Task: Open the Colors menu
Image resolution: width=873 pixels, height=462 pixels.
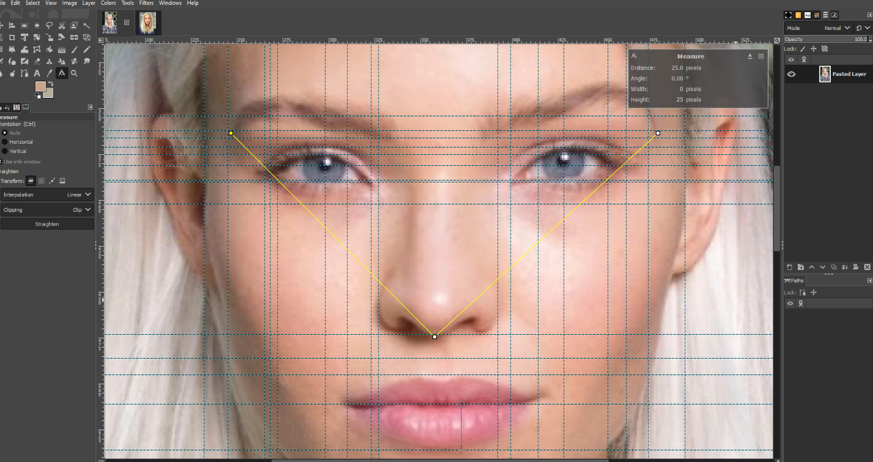Action: 108,3
